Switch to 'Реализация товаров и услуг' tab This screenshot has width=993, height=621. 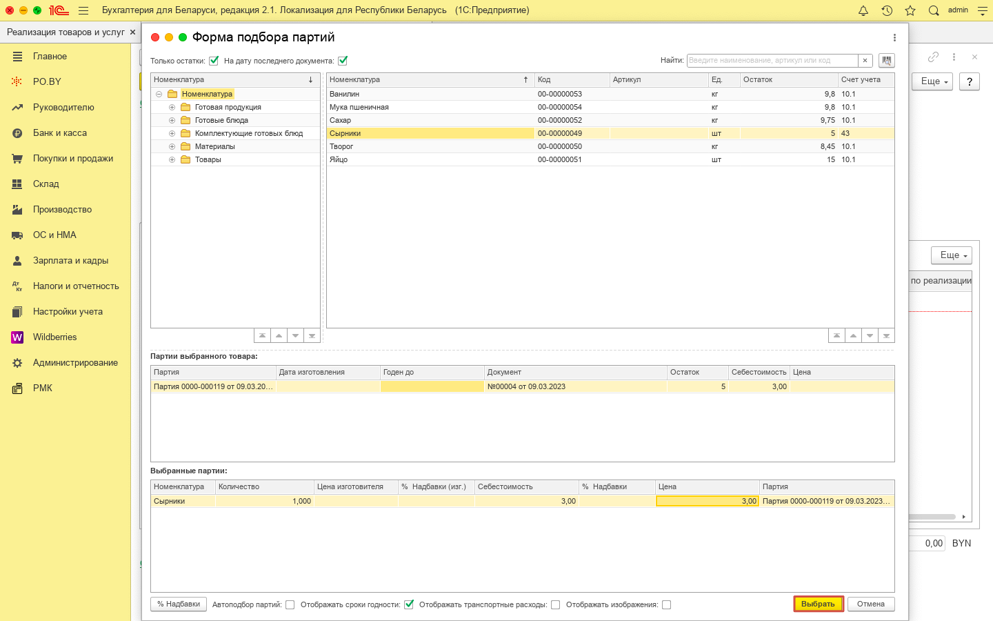[66, 32]
